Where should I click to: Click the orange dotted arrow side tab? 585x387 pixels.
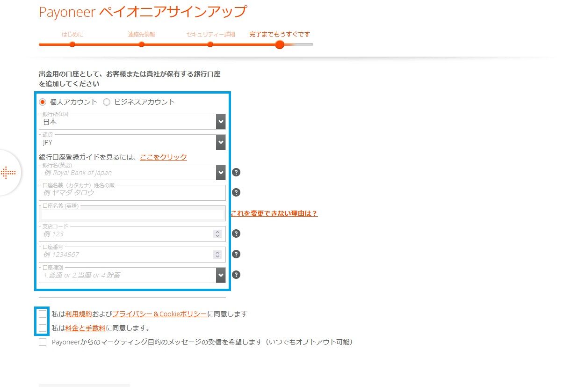8,173
